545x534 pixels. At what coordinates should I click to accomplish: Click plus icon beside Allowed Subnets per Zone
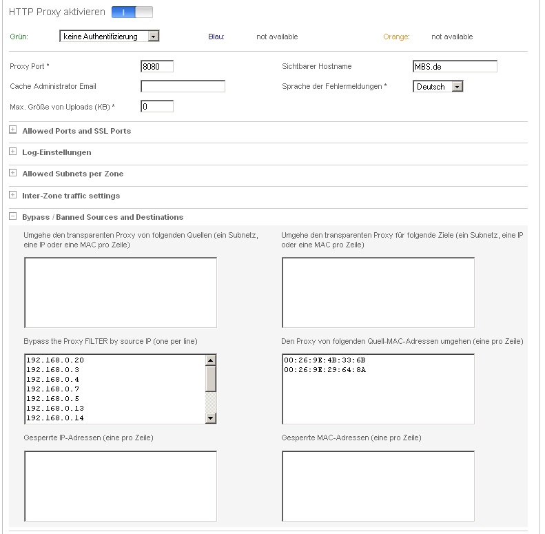pyautogui.click(x=12, y=174)
